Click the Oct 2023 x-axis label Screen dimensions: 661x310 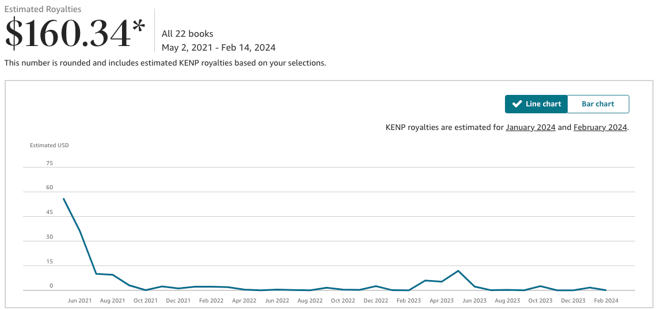click(x=541, y=301)
